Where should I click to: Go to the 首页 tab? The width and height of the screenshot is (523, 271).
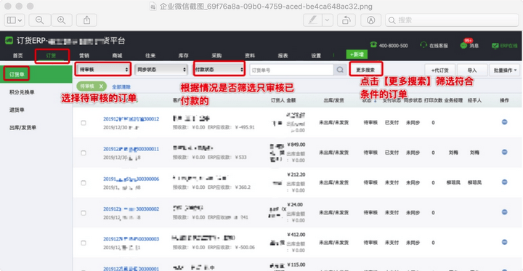pos(17,56)
